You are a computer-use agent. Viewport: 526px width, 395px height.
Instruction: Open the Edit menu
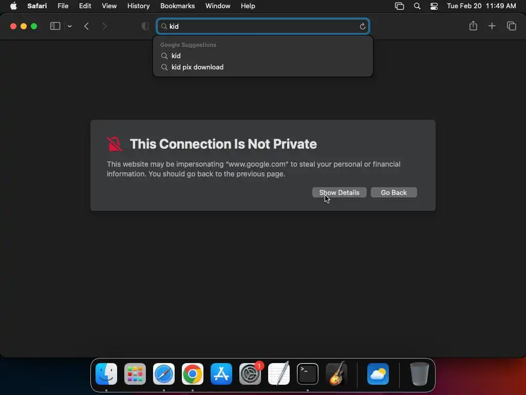click(85, 6)
